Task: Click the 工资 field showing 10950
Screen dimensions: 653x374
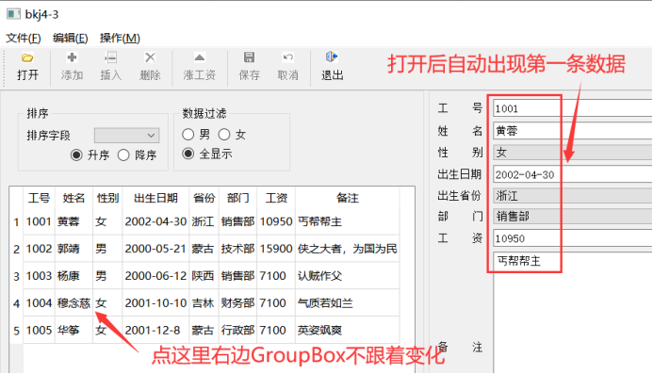Action: pyautogui.click(x=573, y=238)
